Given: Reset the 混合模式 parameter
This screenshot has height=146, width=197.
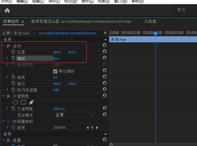Looking at the screenshot, I should click(x=105, y=115).
